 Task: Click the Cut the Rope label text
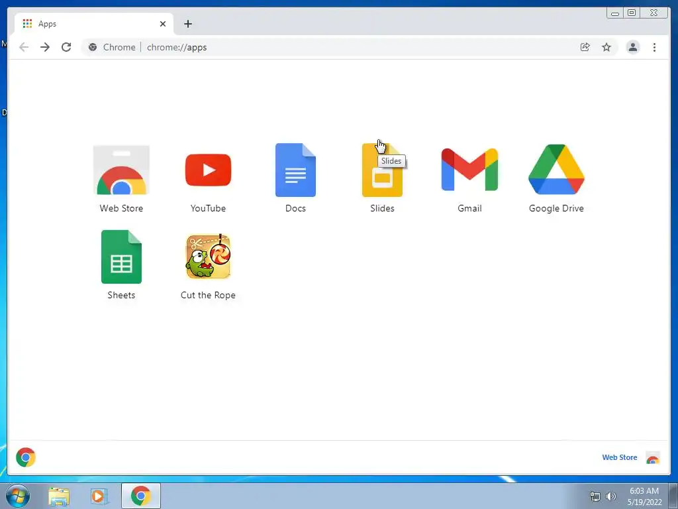click(x=208, y=295)
